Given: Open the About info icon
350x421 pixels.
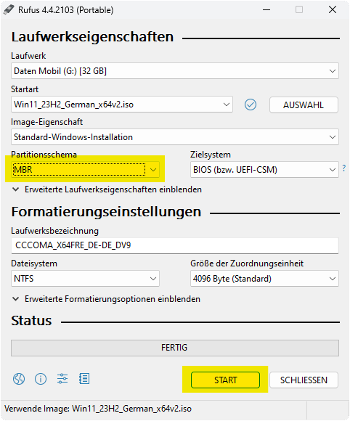Looking at the screenshot, I should pyautogui.click(x=41, y=379).
